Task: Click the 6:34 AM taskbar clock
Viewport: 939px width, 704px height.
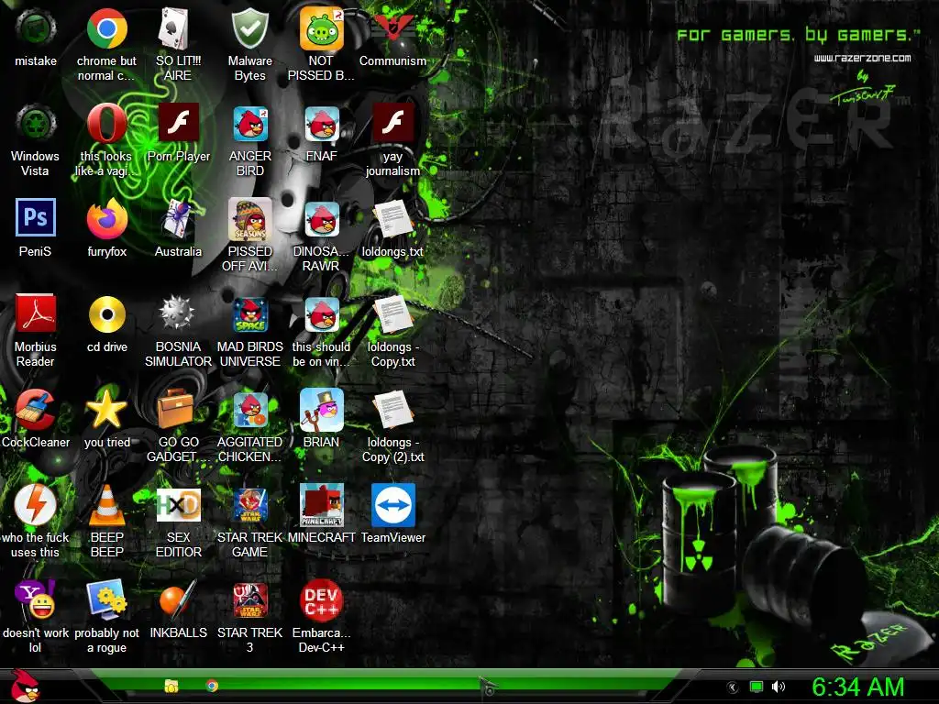Action: [858, 687]
